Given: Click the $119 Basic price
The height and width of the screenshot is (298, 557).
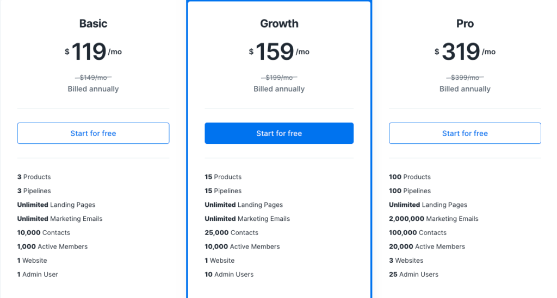Looking at the screenshot, I should pyautogui.click(x=93, y=52).
